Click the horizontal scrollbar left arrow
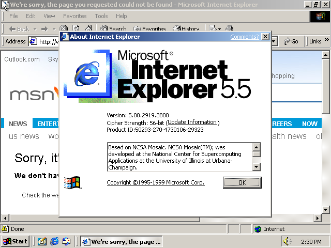This screenshot has height=248, width=331. [5, 218]
